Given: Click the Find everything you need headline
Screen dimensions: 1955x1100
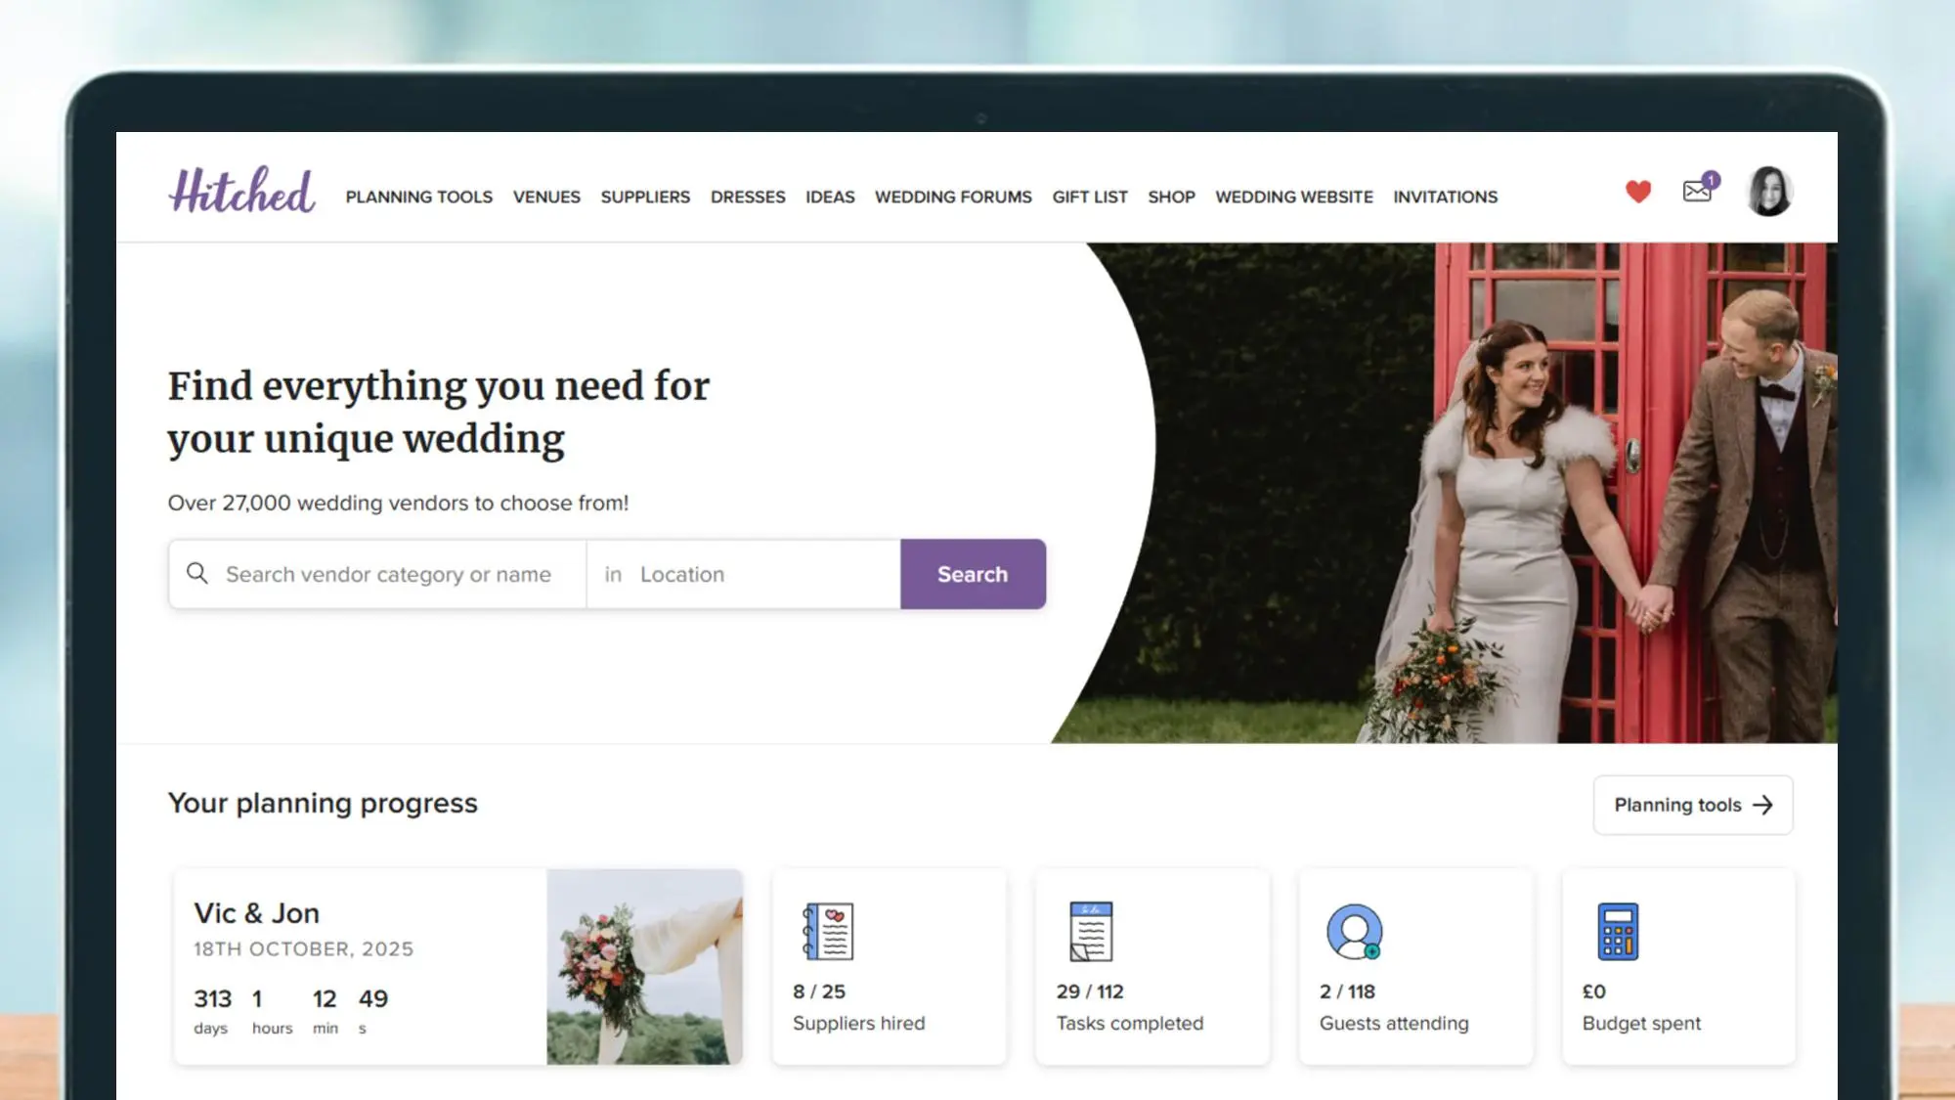Looking at the screenshot, I should [439, 412].
